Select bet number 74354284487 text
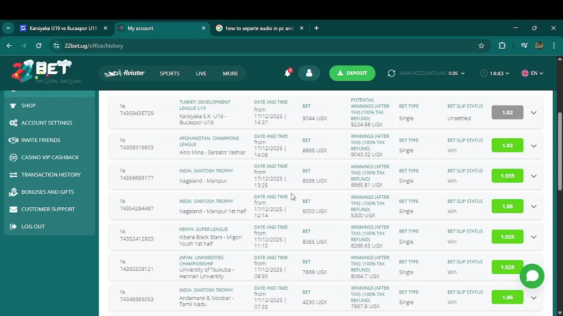Viewport: 563px width, 316px height. pos(137,208)
